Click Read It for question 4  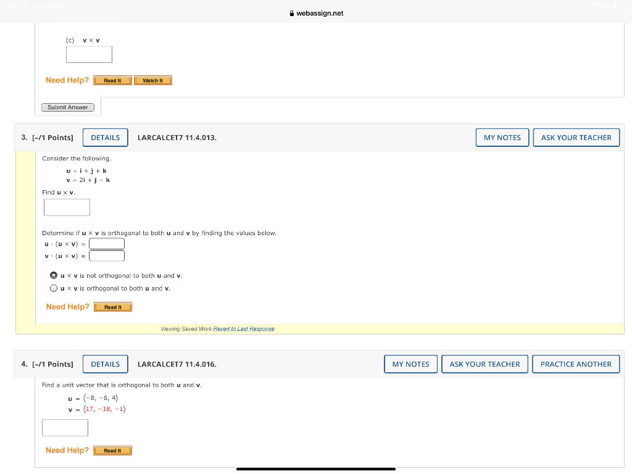click(x=112, y=450)
